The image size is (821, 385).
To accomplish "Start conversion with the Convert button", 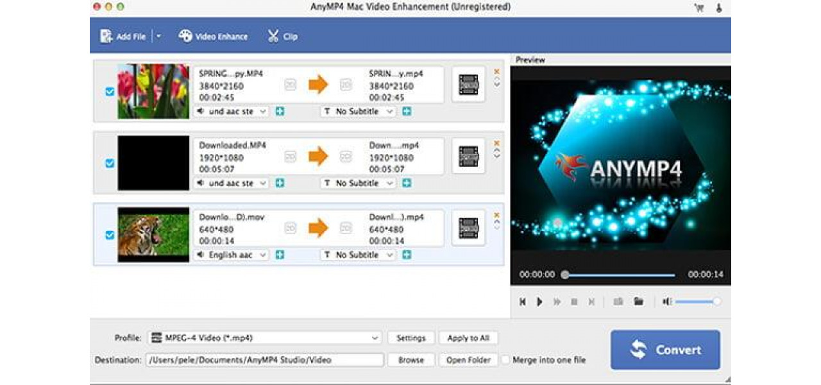I will coord(665,350).
